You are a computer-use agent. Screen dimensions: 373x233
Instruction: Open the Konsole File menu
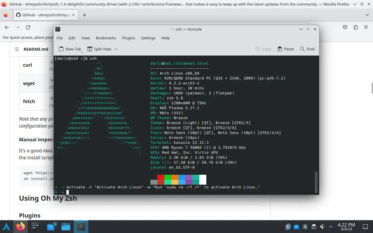coord(59,38)
